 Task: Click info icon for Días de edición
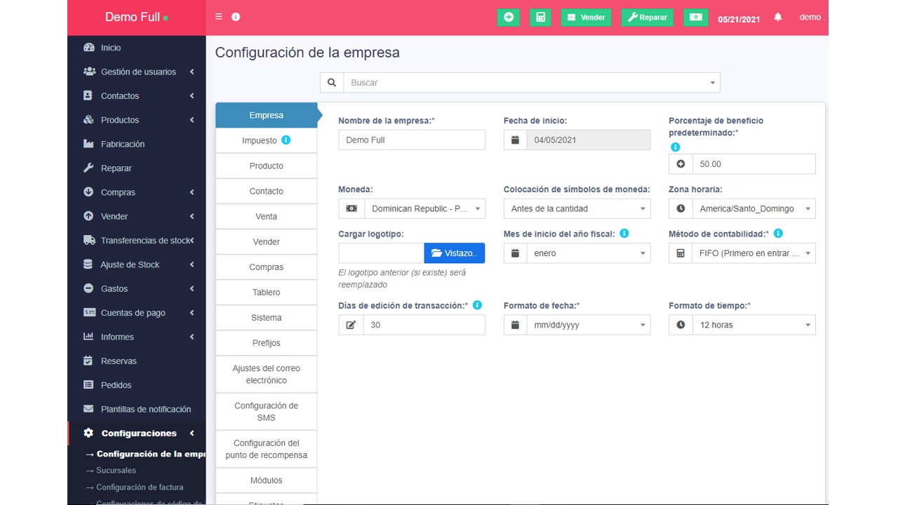pos(477,305)
